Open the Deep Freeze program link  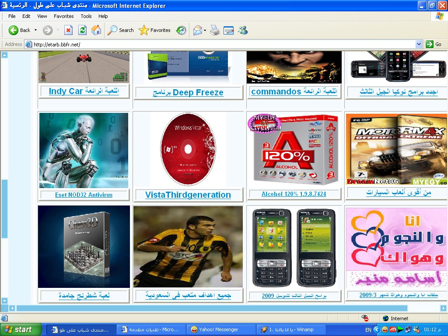(x=188, y=93)
